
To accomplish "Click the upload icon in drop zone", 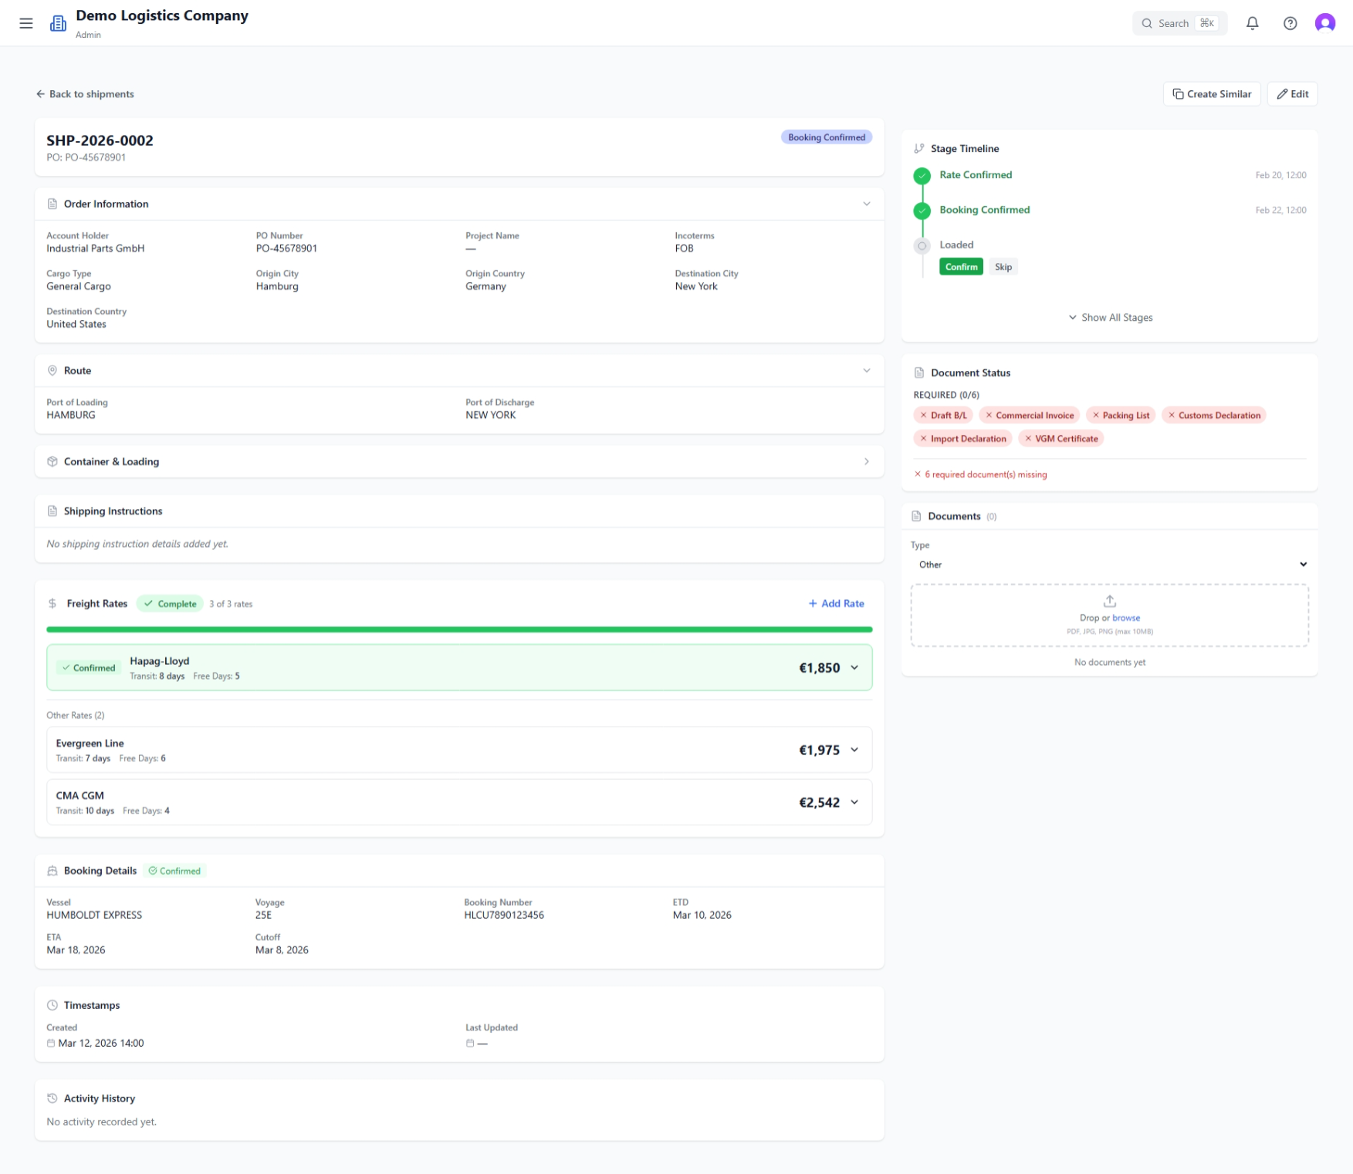I will tap(1109, 601).
